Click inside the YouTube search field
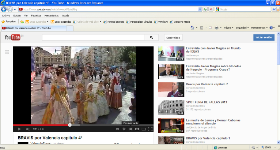 pos(93,38)
